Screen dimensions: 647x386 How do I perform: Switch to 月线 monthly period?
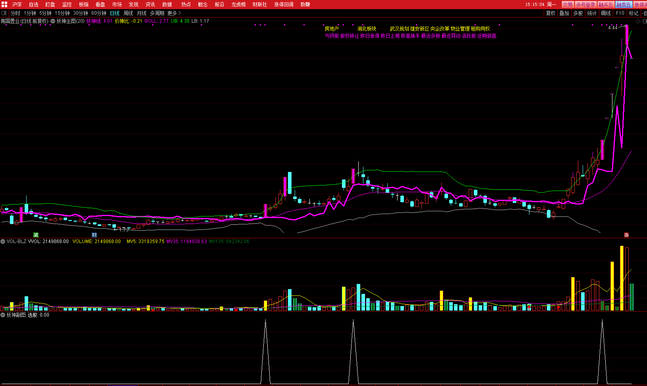coord(142,13)
